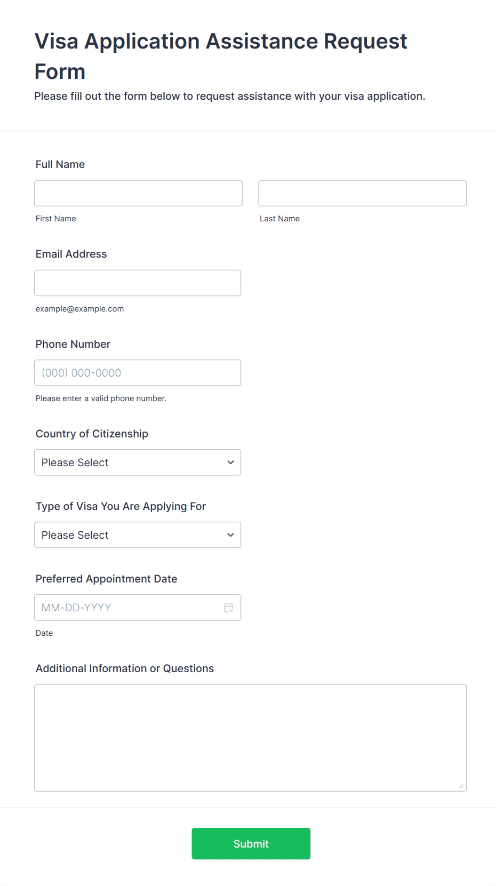The height and width of the screenshot is (886, 496).
Task: Click into the Last Name field
Action: click(362, 193)
